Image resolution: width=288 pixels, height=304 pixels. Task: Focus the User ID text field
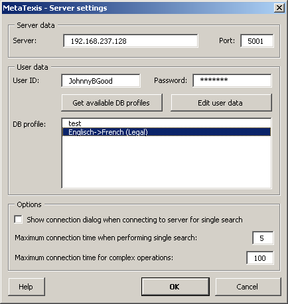pyautogui.click(x=101, y=81)
